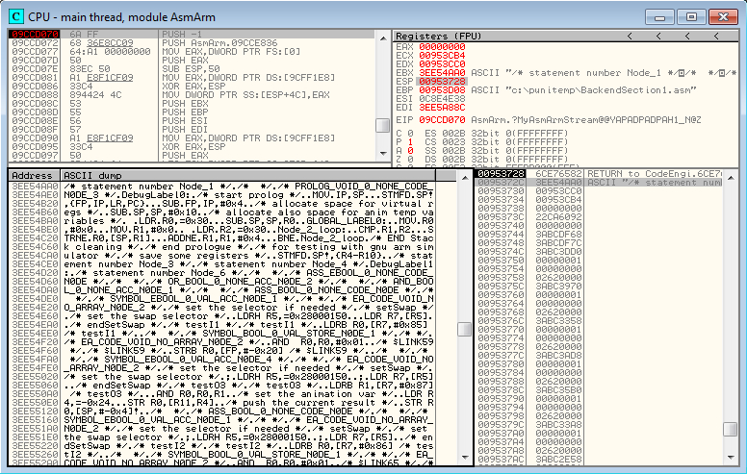Select the MOV EAX,DWORD PTR FS:[0] line
This screenshot has height=474, width=747.
(x=231, y=51)
